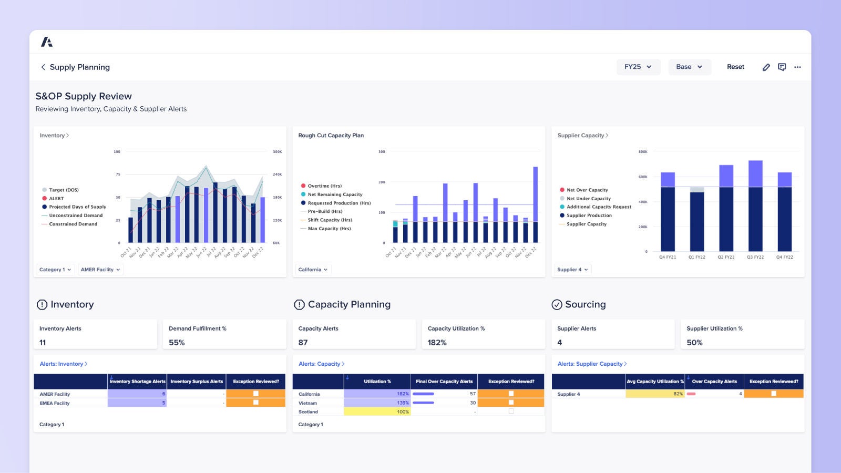
Task: Select the pencil edit icon in the toolbar
Action: (x=766, y=67)
